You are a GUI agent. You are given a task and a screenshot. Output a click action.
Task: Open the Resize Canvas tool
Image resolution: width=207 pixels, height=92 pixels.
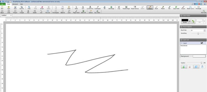pyautogui.click(x=135, y=7)
